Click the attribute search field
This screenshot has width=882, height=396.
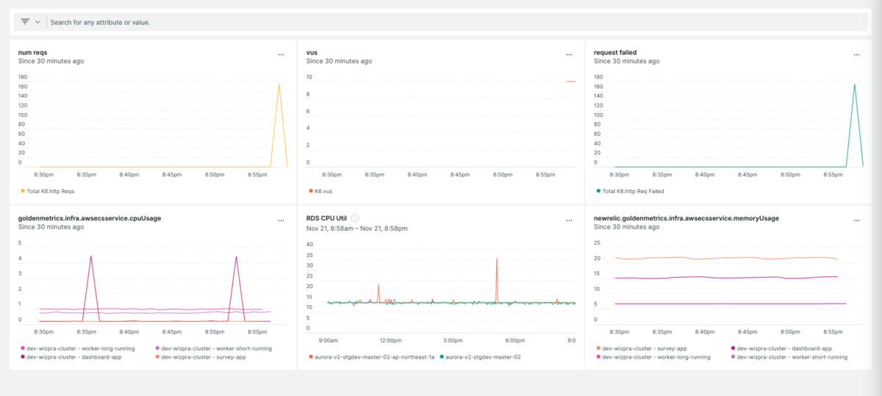(458, 22)
